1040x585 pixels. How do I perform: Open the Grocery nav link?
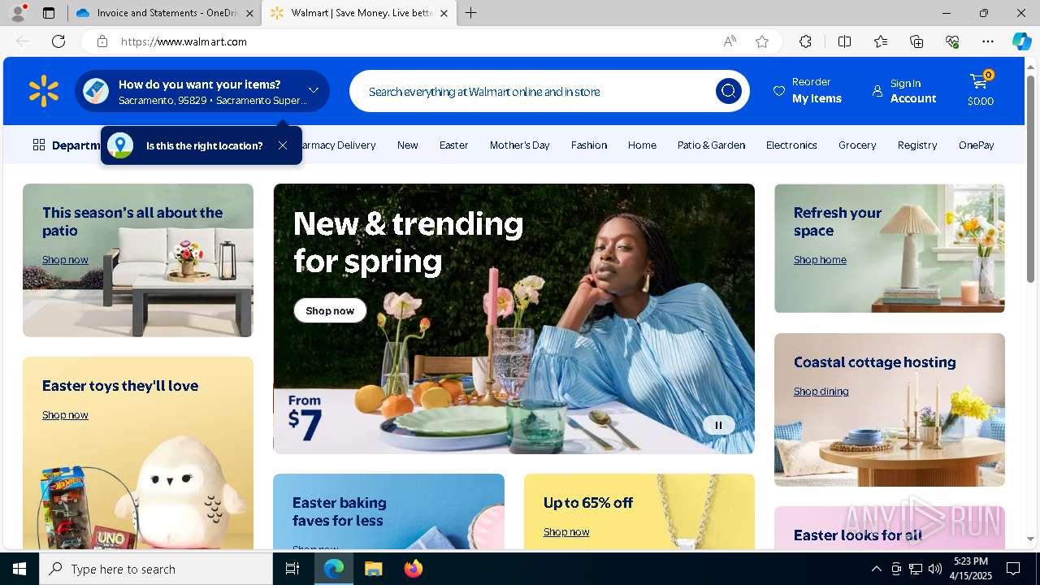tap(857, 145)
